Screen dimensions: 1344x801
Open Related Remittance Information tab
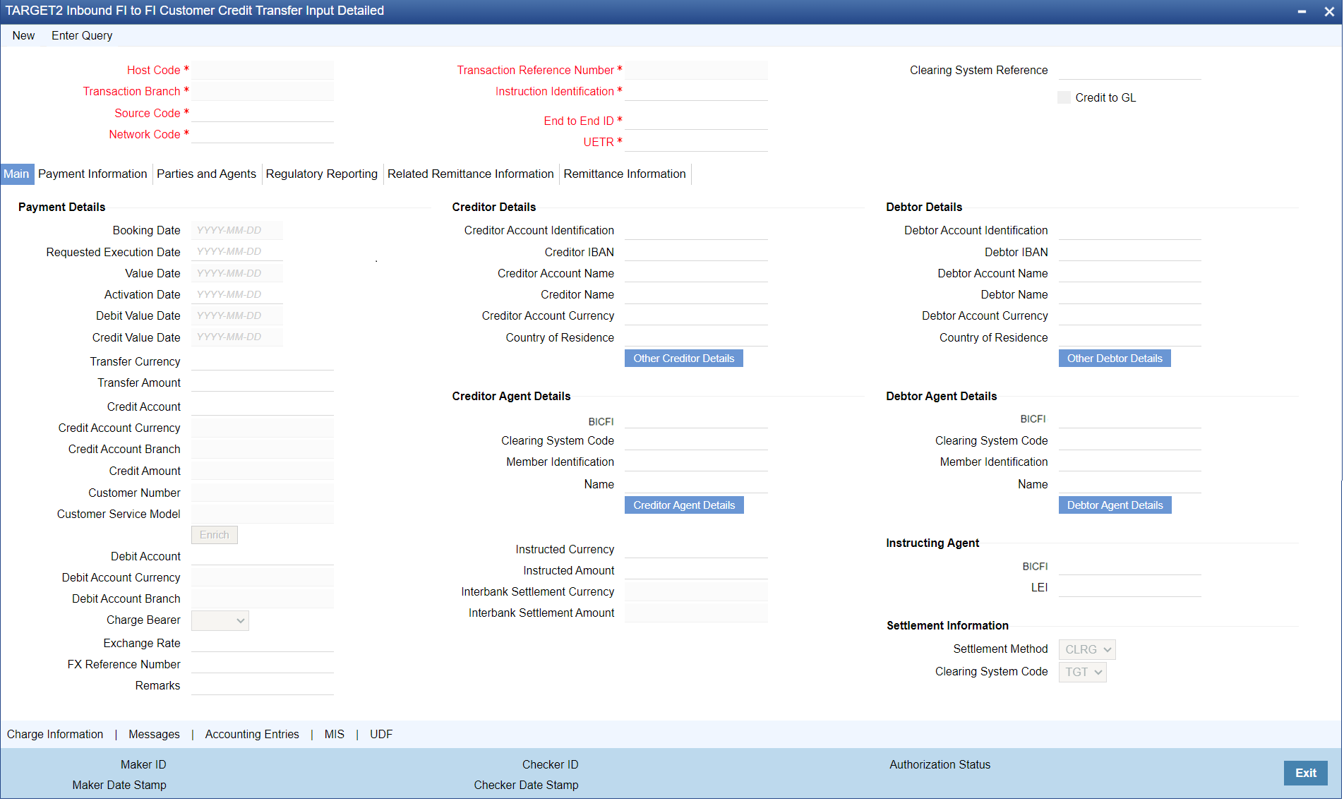[471, 174]
